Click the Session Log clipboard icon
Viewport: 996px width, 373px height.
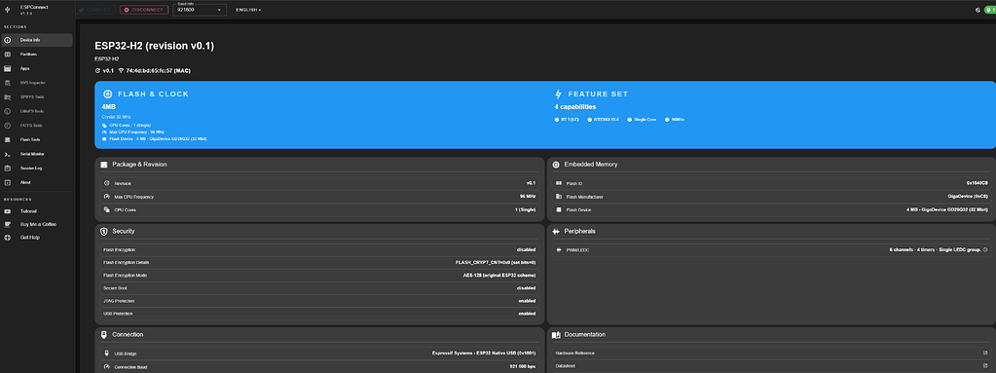click(8, 168)
